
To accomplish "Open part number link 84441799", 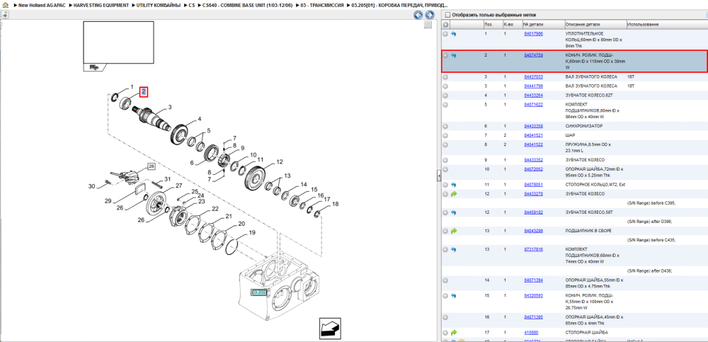I will (x=533, y=86).
